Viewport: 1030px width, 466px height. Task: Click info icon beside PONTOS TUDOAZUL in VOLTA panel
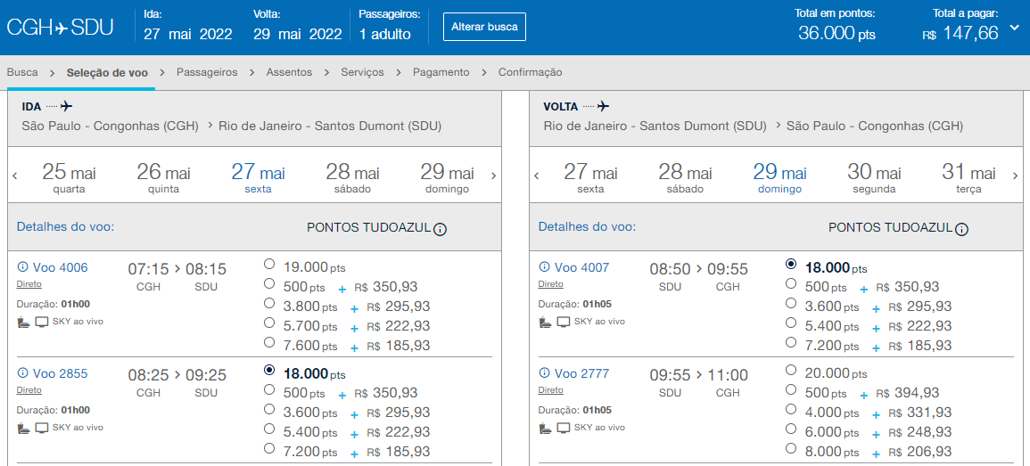pos(961,229)
